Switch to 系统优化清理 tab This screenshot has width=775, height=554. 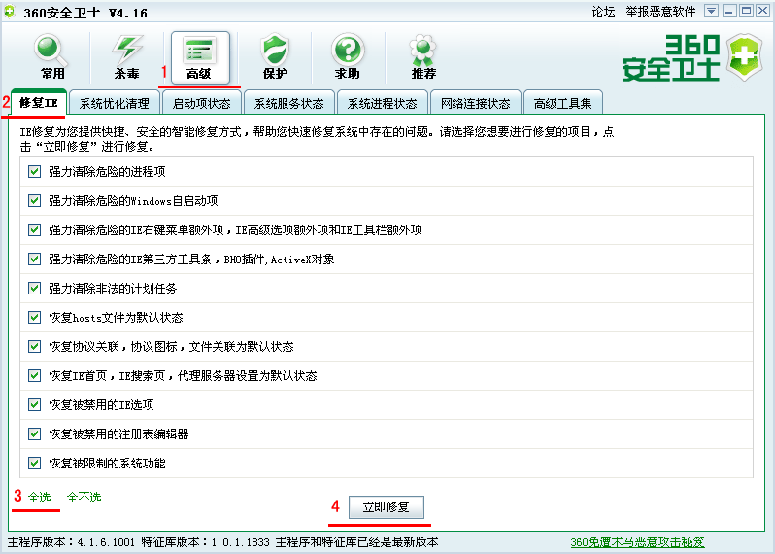(x=115, y=103)
